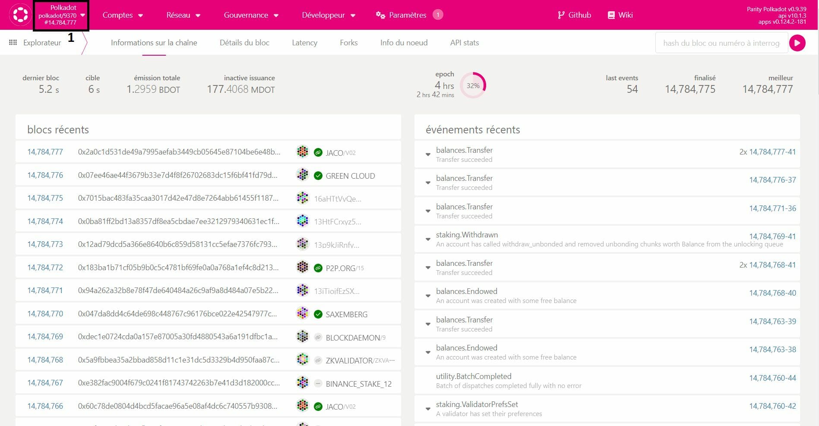Click GREEN CLOUD validator identicon
This screenshot has height=426, width=819.
303,175
